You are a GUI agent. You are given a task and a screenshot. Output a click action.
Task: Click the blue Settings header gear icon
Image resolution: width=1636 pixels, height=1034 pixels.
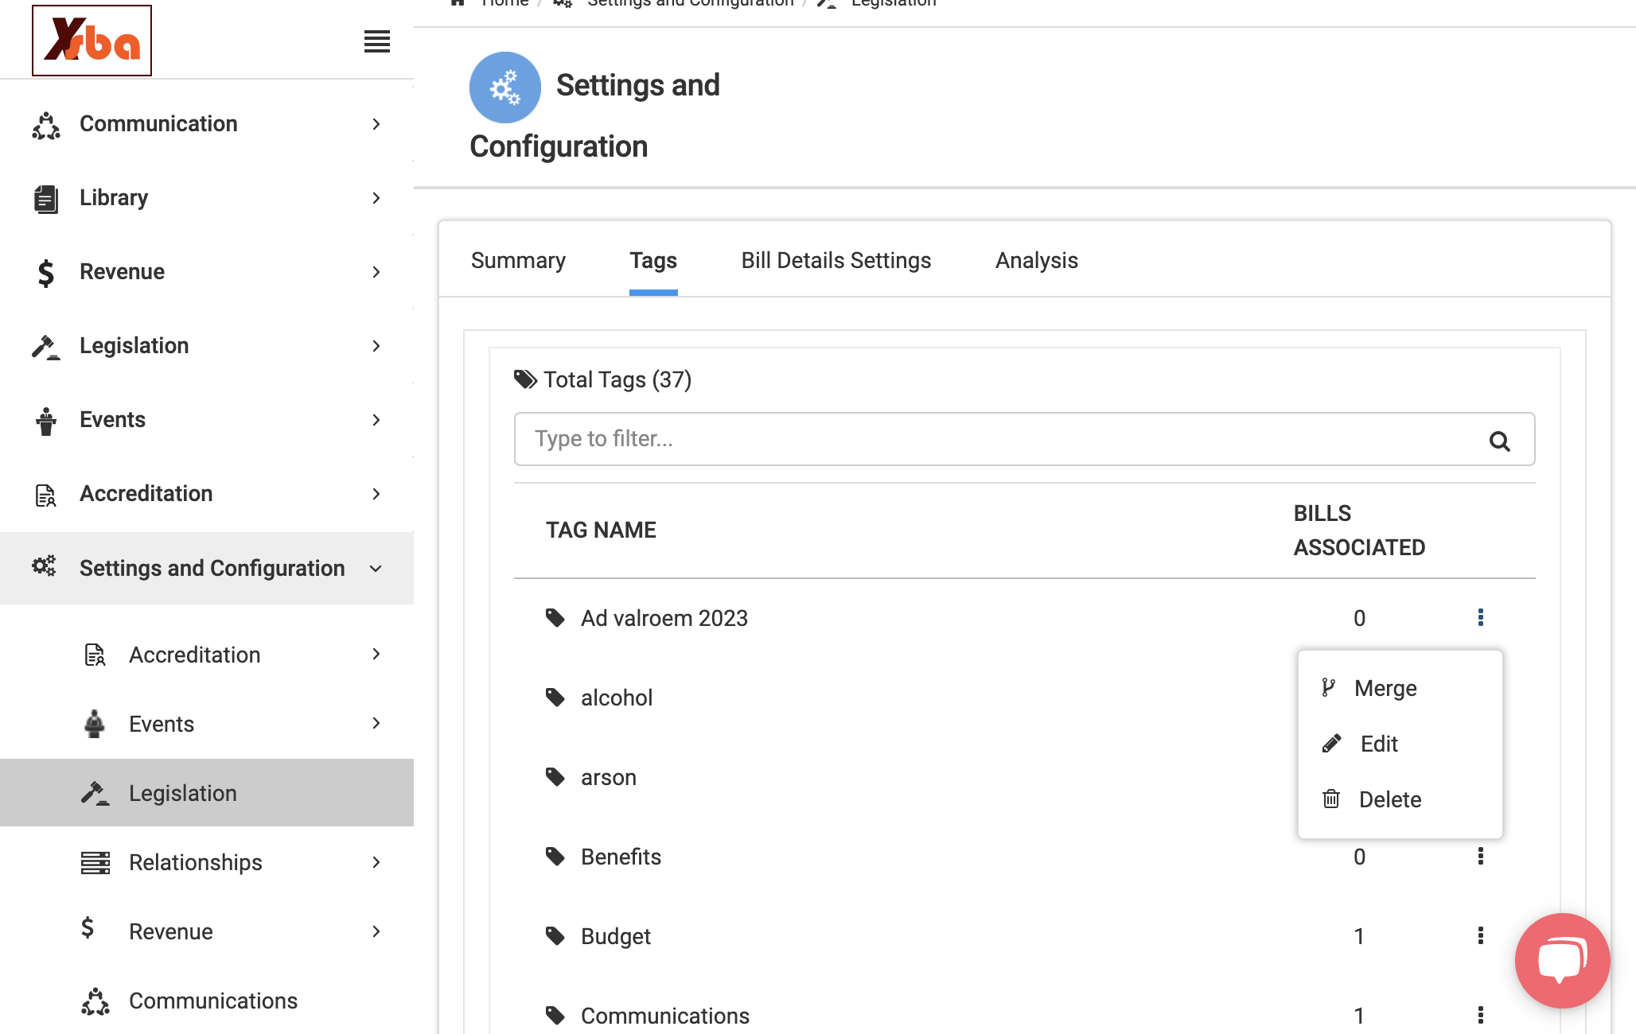coord(505,87)
